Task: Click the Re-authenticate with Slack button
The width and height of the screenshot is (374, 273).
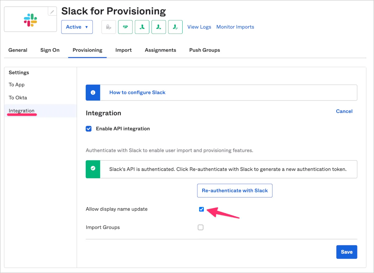Action: (235, 191)
